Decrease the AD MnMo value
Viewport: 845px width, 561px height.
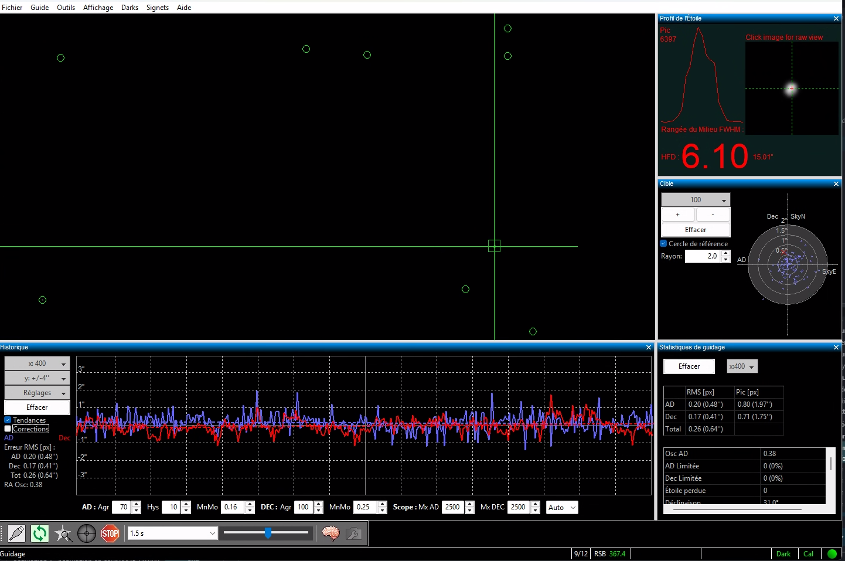250,511
